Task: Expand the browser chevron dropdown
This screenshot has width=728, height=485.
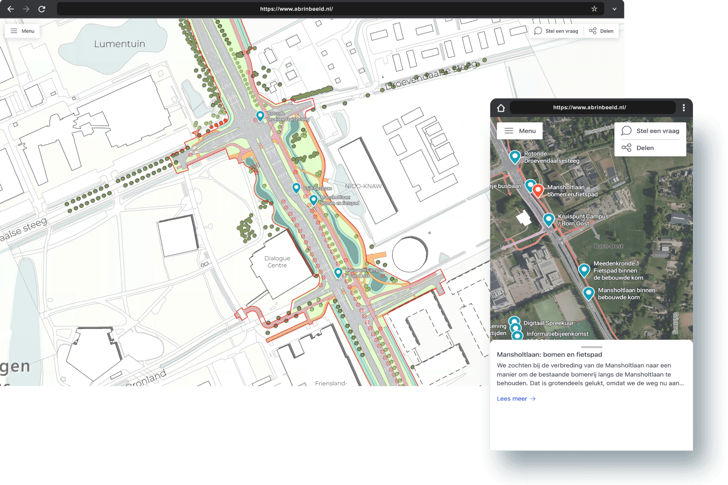Action: click(614, 9)
